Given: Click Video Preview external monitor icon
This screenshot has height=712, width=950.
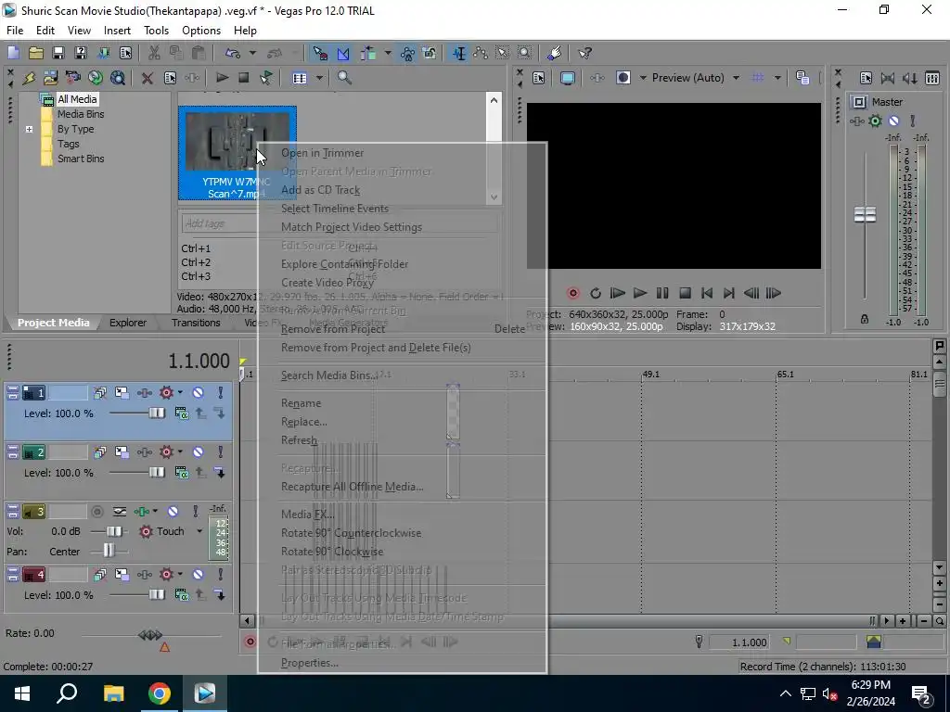Looking at the screenshot, I should click(x=567, y=78).
